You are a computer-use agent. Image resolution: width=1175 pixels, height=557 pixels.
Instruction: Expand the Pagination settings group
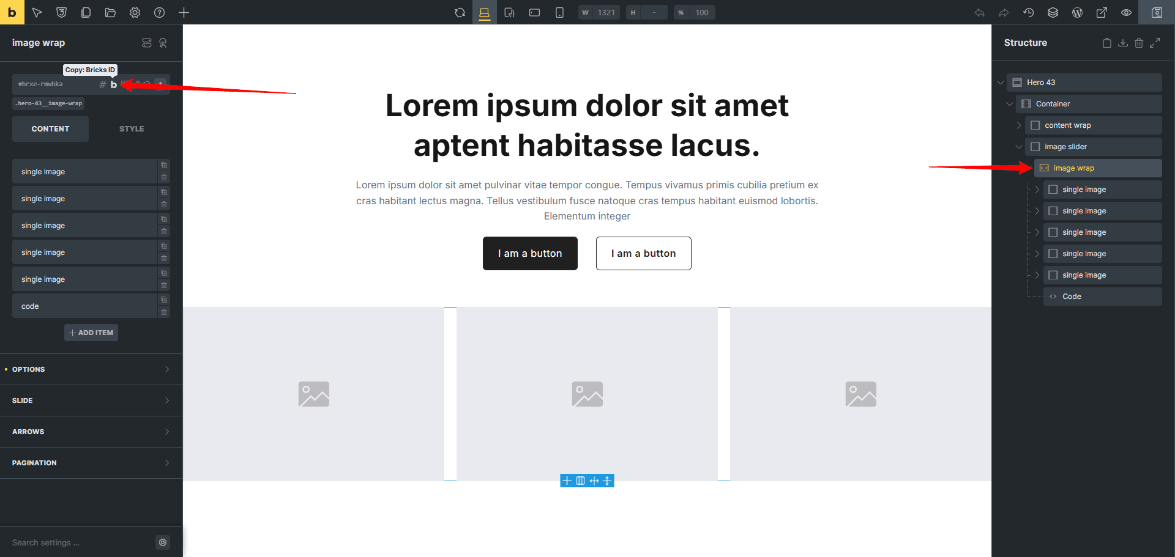(91, 463)
